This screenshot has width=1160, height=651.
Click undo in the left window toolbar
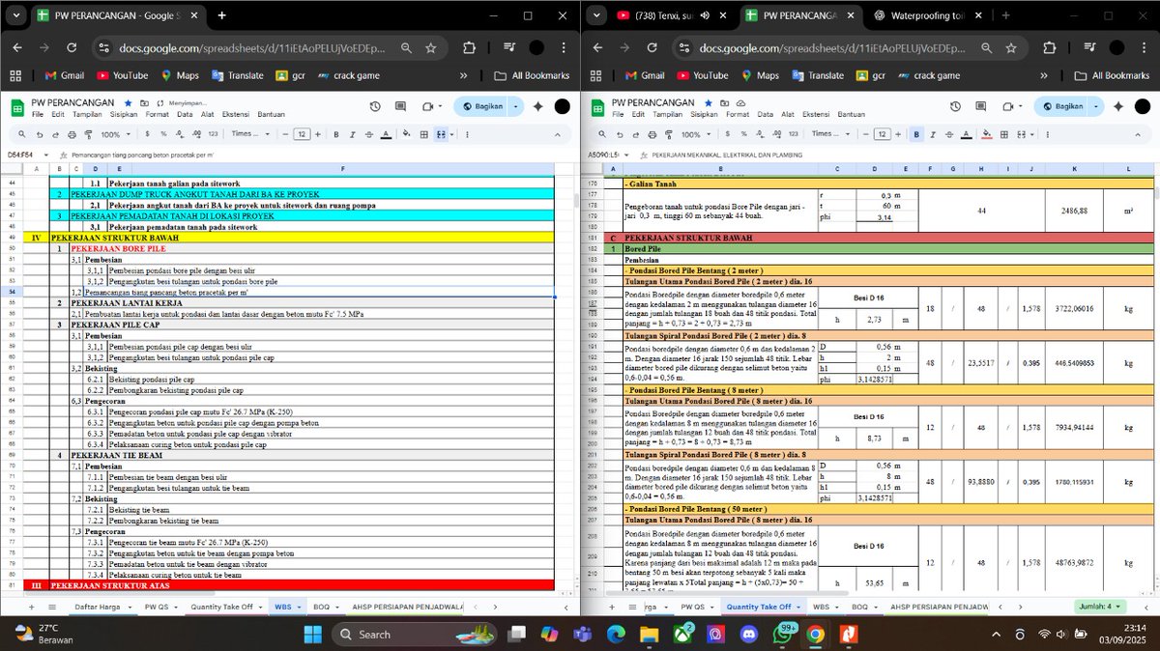[x=40, y=134]
